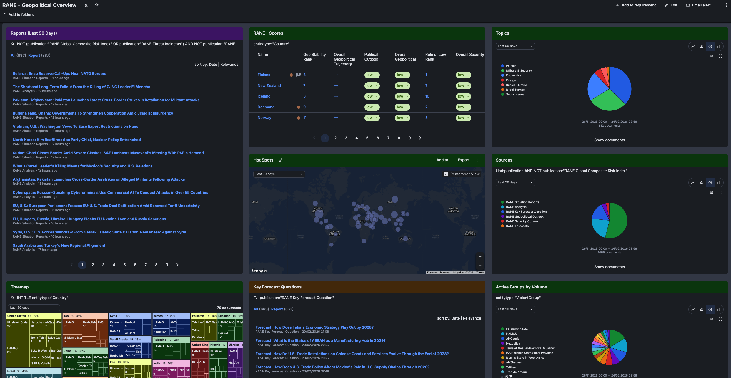731x378 pixels.
Task: Expand the Hot Spots map panel
Action: [281, 160]
